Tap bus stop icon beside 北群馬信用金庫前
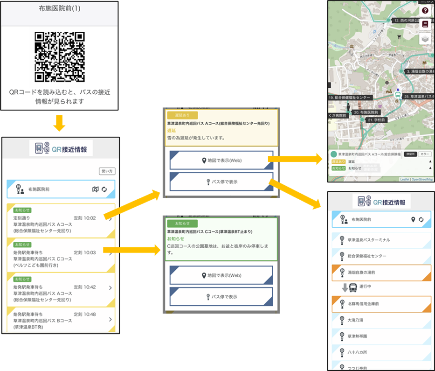 point(342,304)
